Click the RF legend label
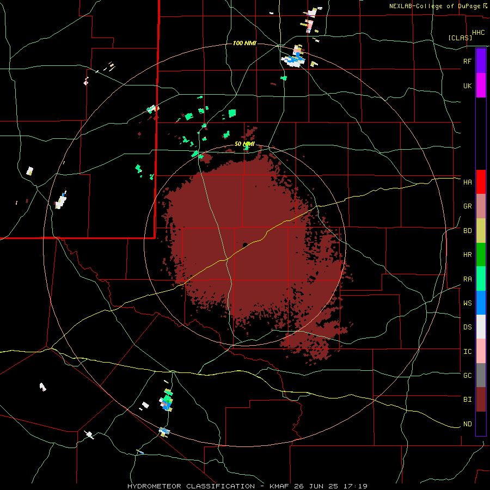This screenshot has width=490, height=490. (467, 61)
